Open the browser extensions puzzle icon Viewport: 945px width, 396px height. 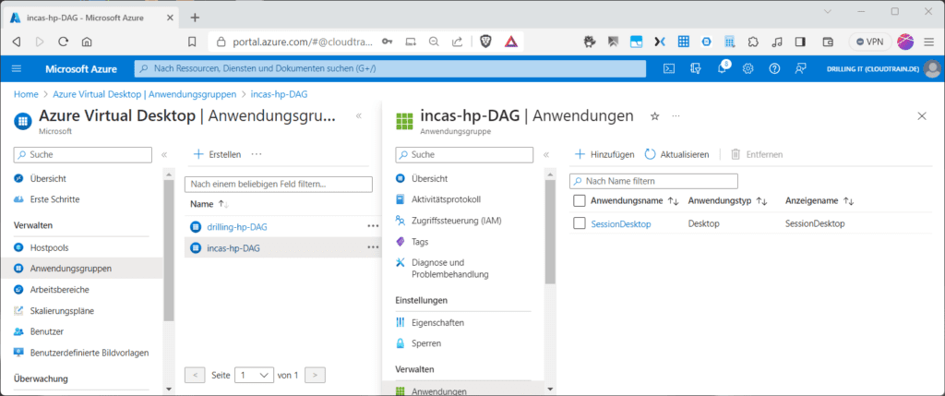pos(753,42)
